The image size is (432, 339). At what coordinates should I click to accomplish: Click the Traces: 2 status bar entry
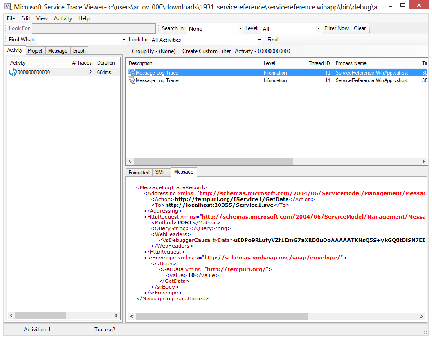[x=105, y=330]
